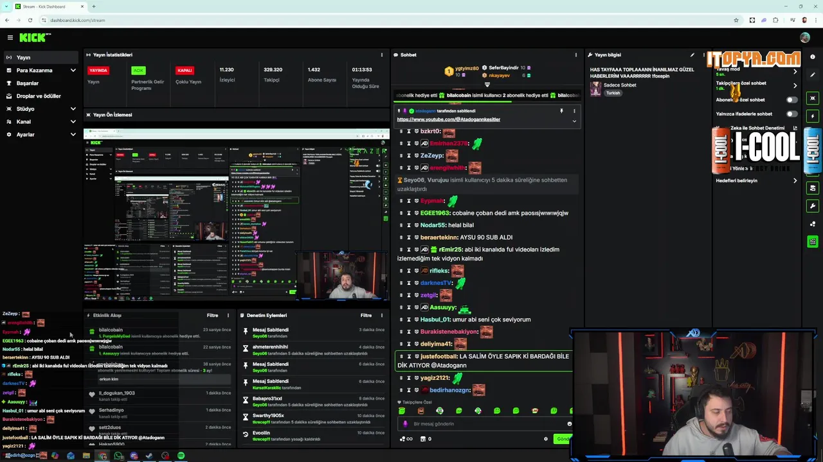Open Denetim Eylemleri panel three-dot menu
The height and width of the screenshot is (462, 823).
(x=381, y=315)
